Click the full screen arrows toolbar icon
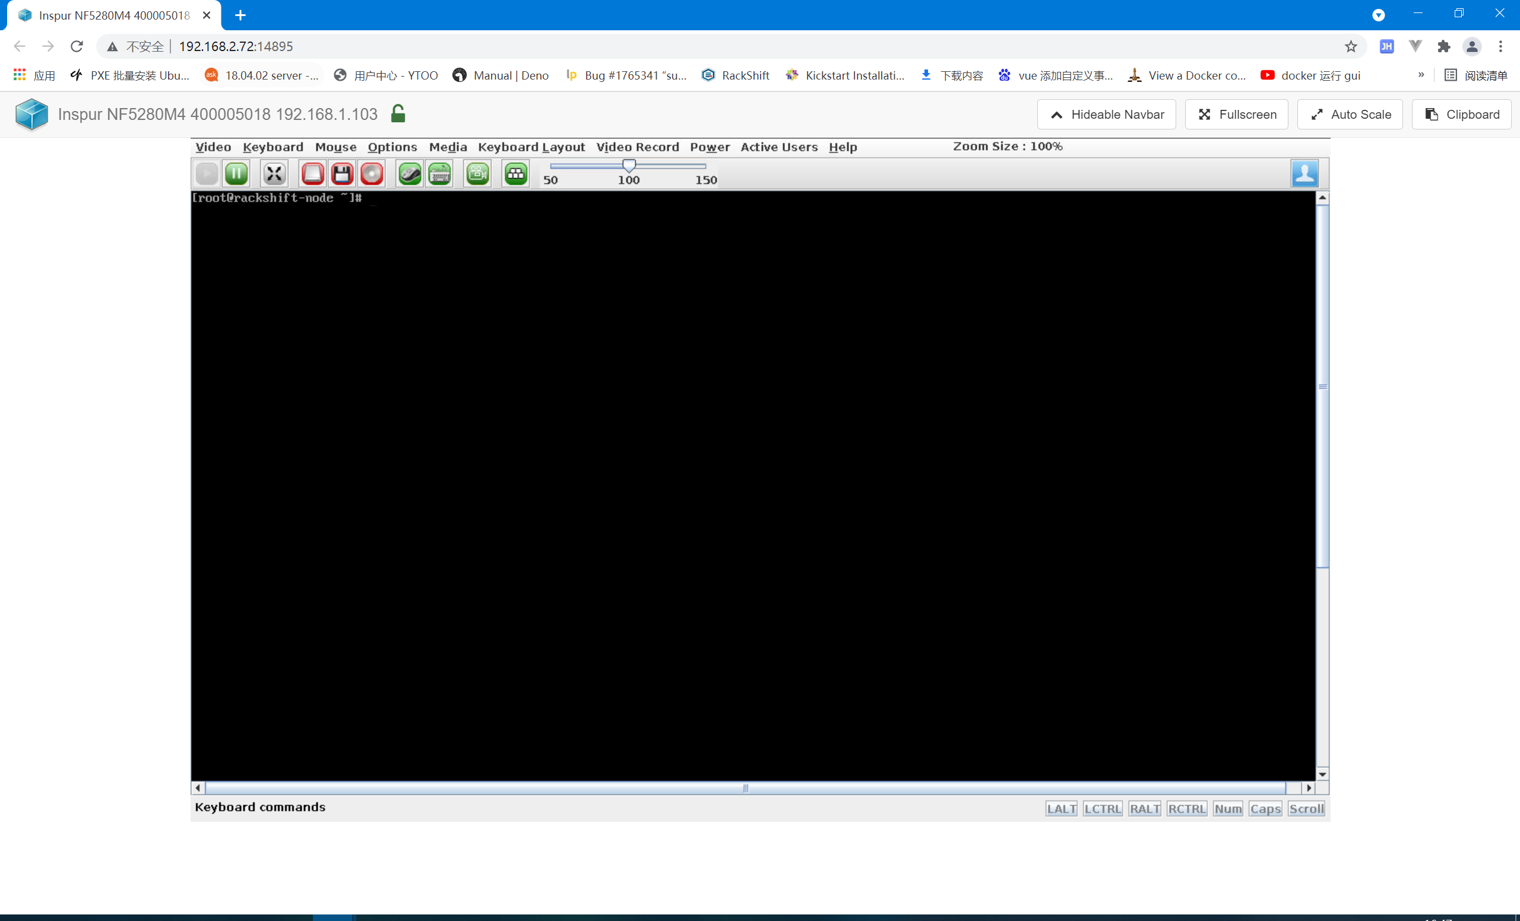The height and width of the screenshot is (921, 1520). (274, 174)
